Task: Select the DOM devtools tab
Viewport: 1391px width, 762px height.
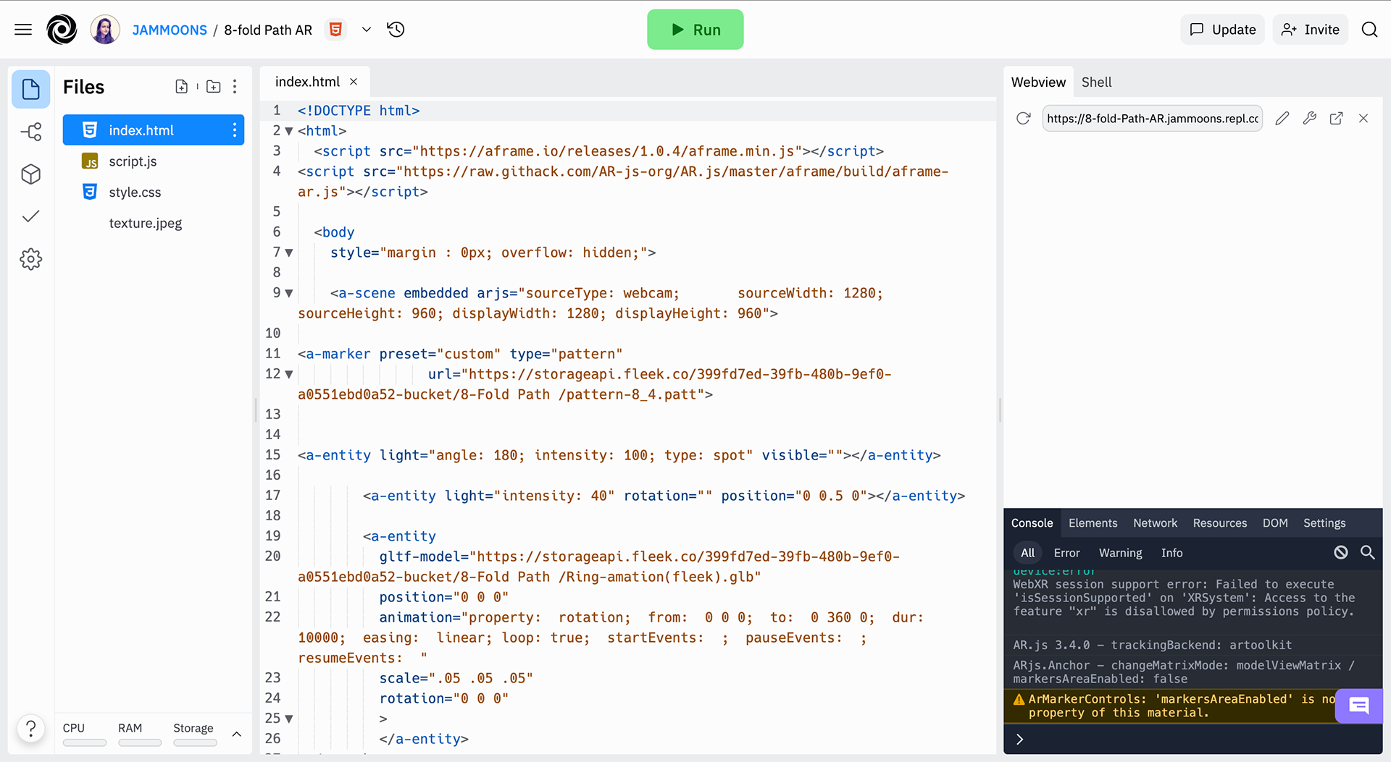Action: tap(1275, 523)
